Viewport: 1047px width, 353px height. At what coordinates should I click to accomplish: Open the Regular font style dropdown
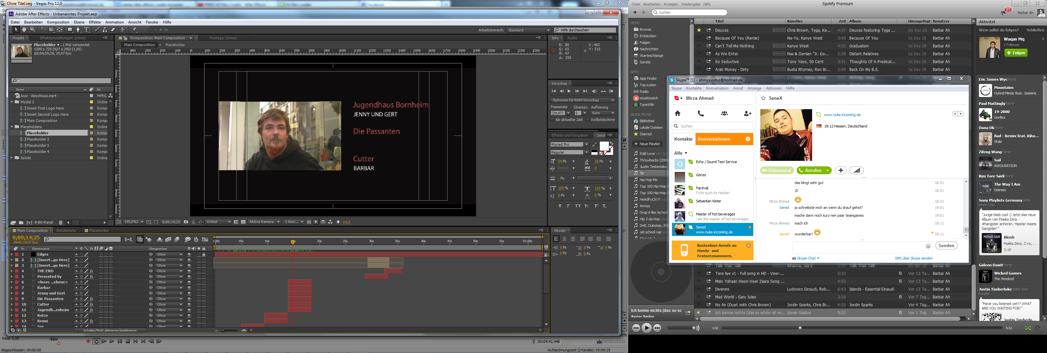[569, 152]
